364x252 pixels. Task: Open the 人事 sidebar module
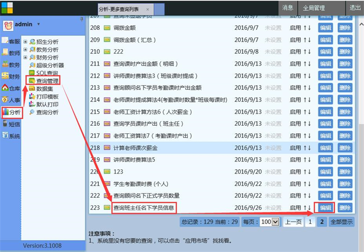click(x=11, y=100)
